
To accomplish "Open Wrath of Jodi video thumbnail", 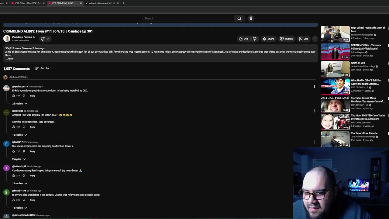I will (x=335, y=69).
